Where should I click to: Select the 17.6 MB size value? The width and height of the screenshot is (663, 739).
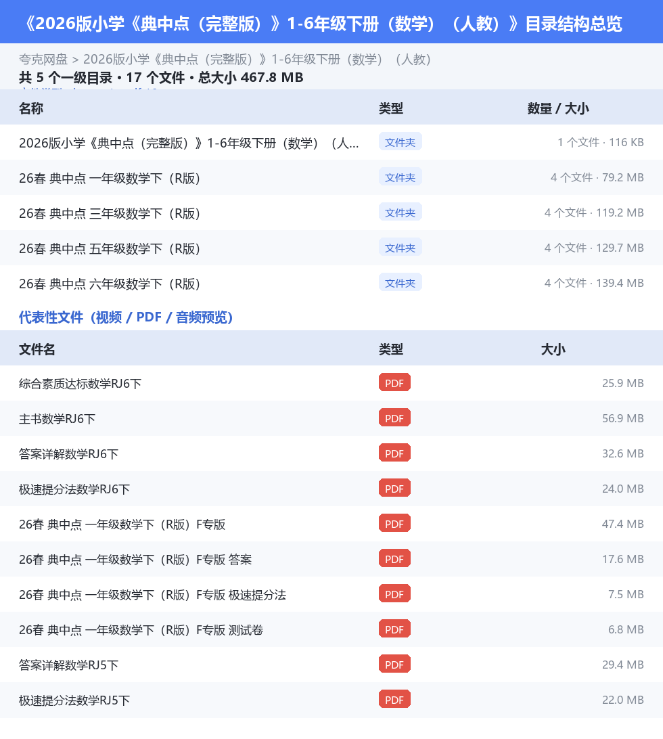[x=623, y=559]
